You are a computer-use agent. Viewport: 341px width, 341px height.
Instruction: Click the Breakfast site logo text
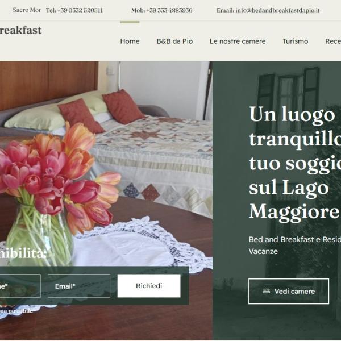[x=20, y=30]
